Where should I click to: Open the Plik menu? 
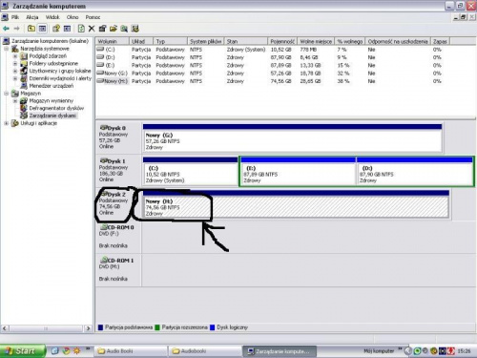15,17
